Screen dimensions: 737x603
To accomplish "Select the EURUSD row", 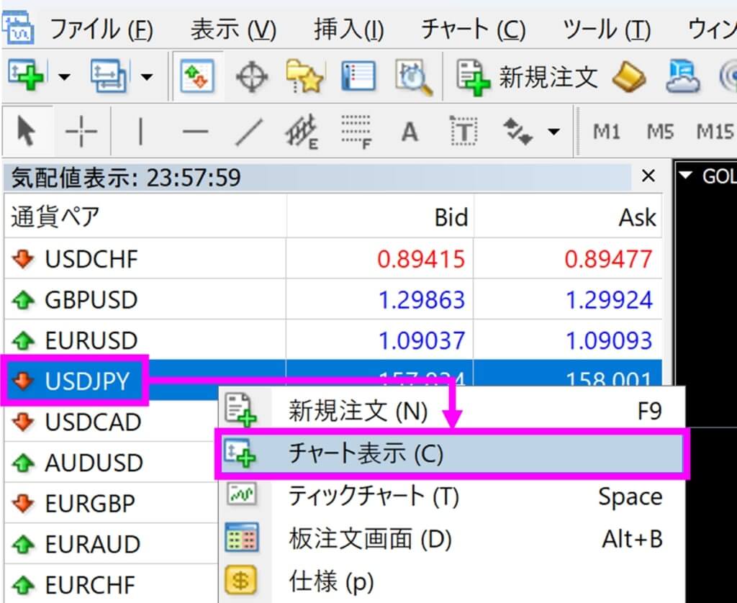I will click(333, 340).
